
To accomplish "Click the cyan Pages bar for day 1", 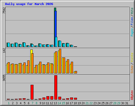I will 9,45.
